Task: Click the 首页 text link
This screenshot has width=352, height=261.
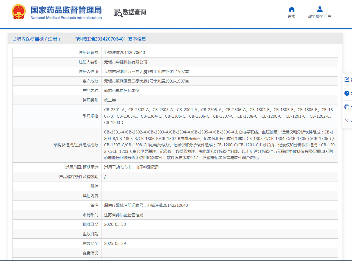Action: (x=292, y=16)
